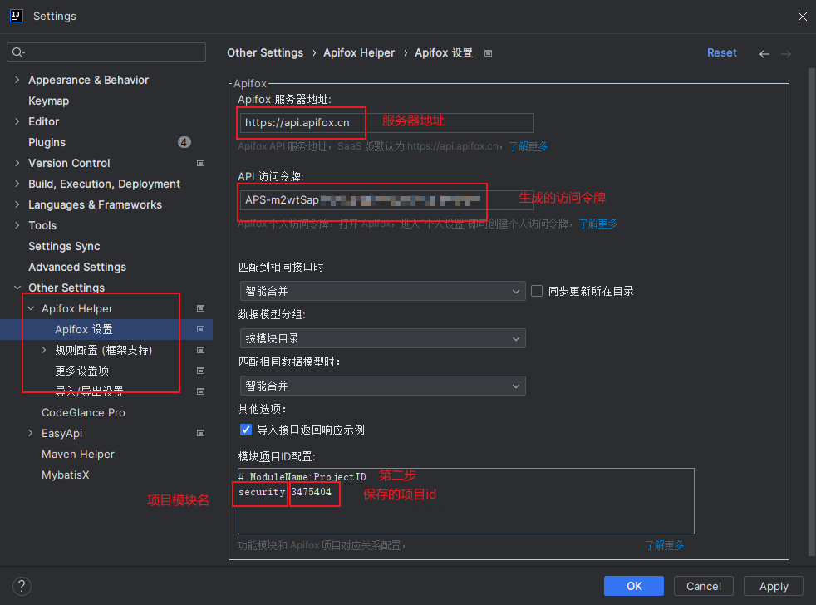
Task: Click the search magnifier icon in settings
Action: 18,52
